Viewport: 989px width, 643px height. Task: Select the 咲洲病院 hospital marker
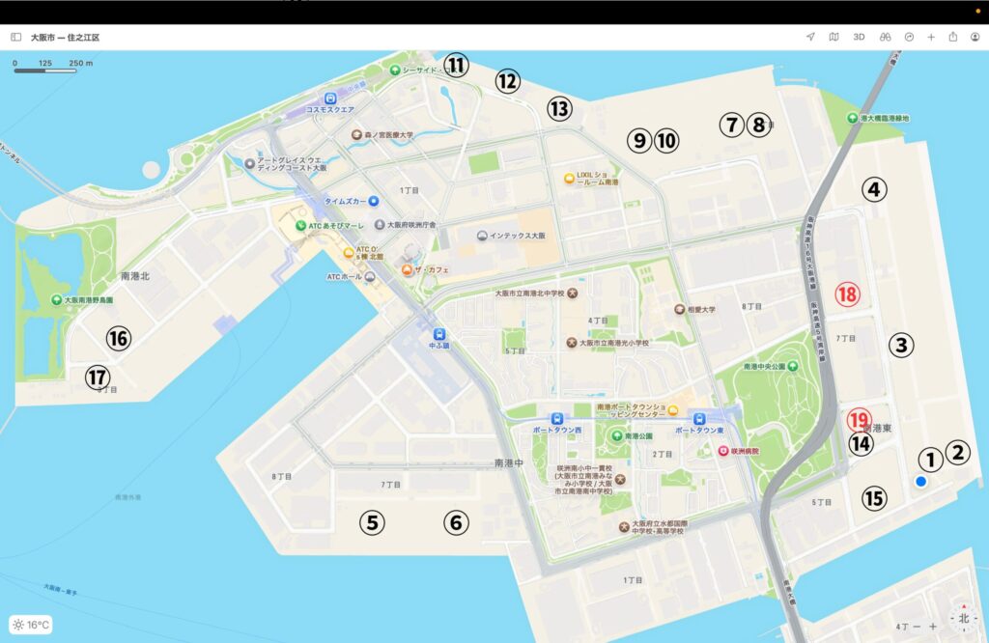pos(721,452)
